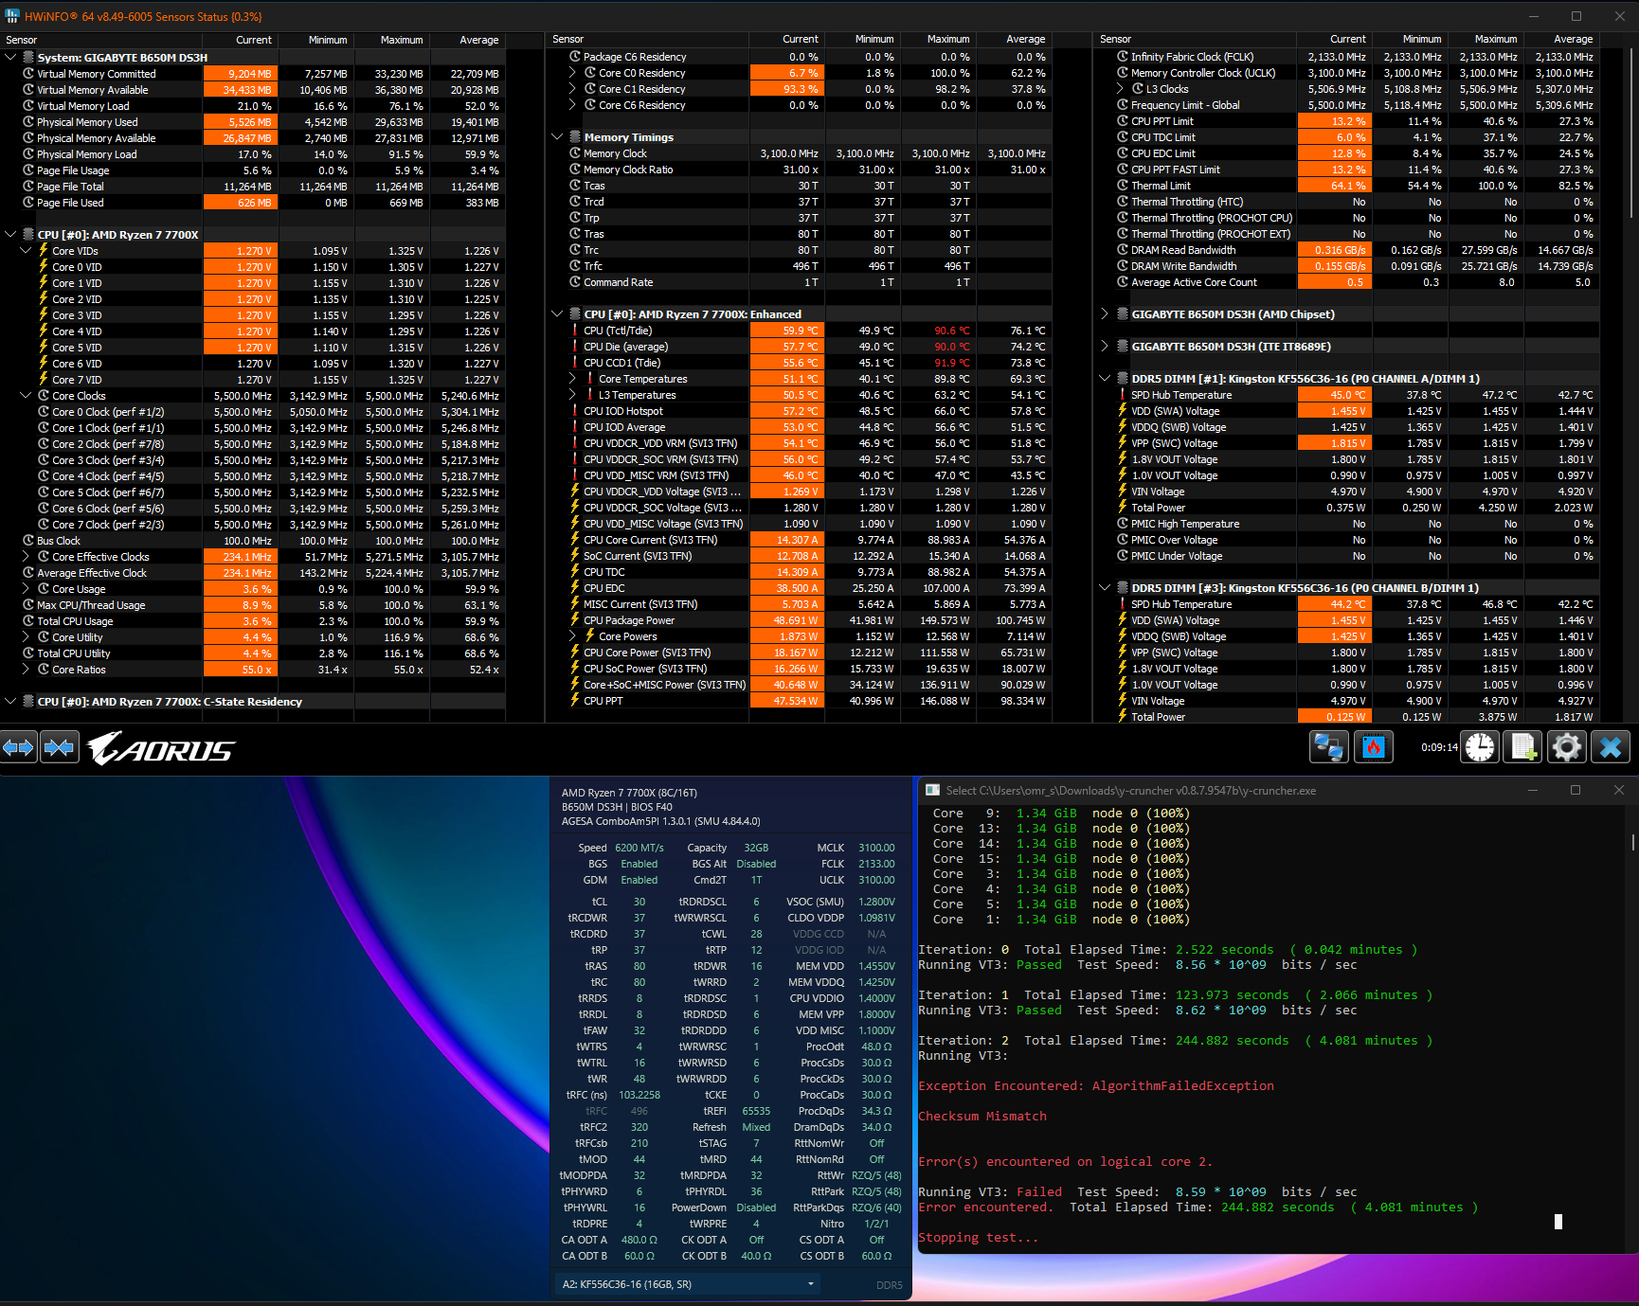Click 'Stopping test...' line in the console
This screenshot has width=1639, height=1306.
click(979, 1238)
